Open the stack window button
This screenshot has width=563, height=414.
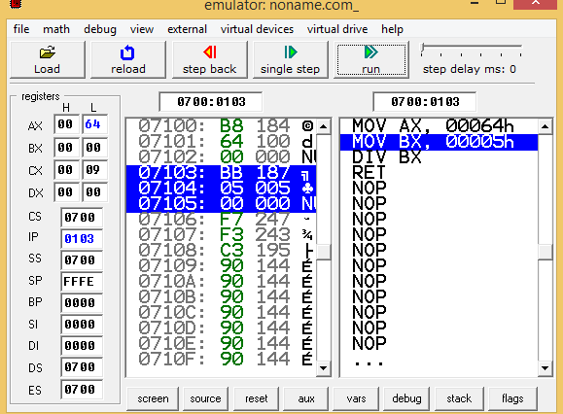pyautogui.click(x=459, y=398)
